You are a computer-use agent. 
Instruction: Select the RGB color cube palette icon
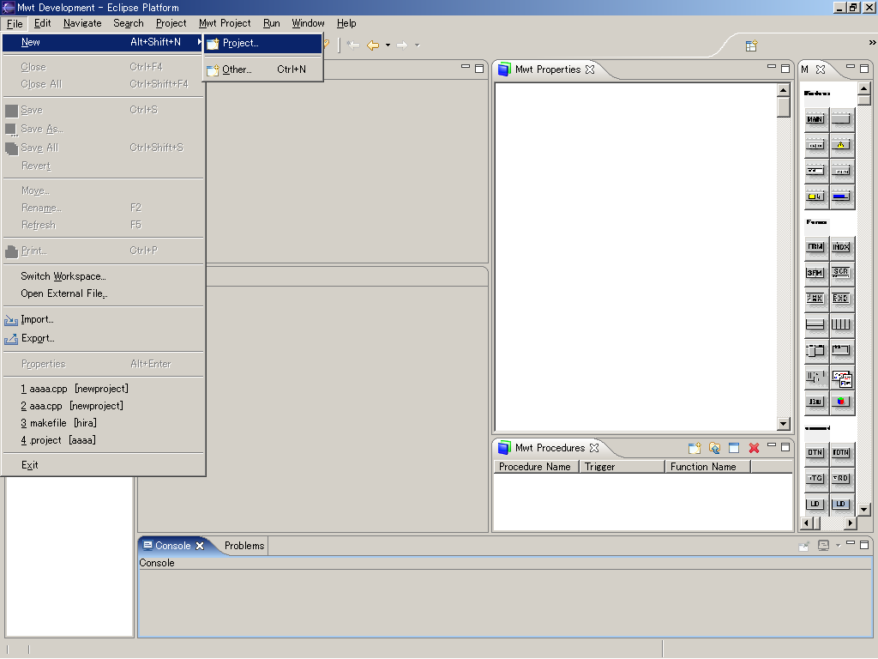click(840, 402)
